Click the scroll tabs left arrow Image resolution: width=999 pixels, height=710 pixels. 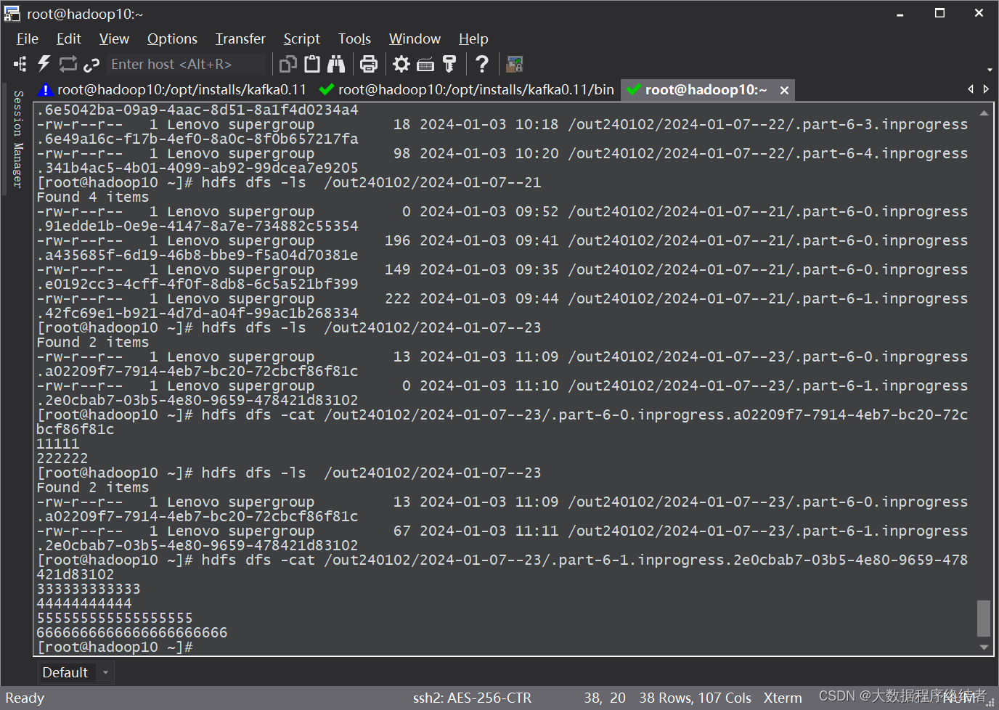pyautogui.click(x=971, y=89)
